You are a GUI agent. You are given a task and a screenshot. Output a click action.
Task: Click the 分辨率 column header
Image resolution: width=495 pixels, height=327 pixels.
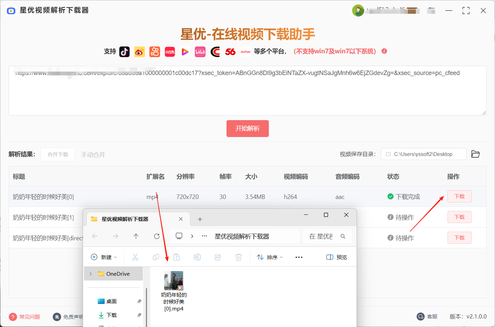click(186, 177)
